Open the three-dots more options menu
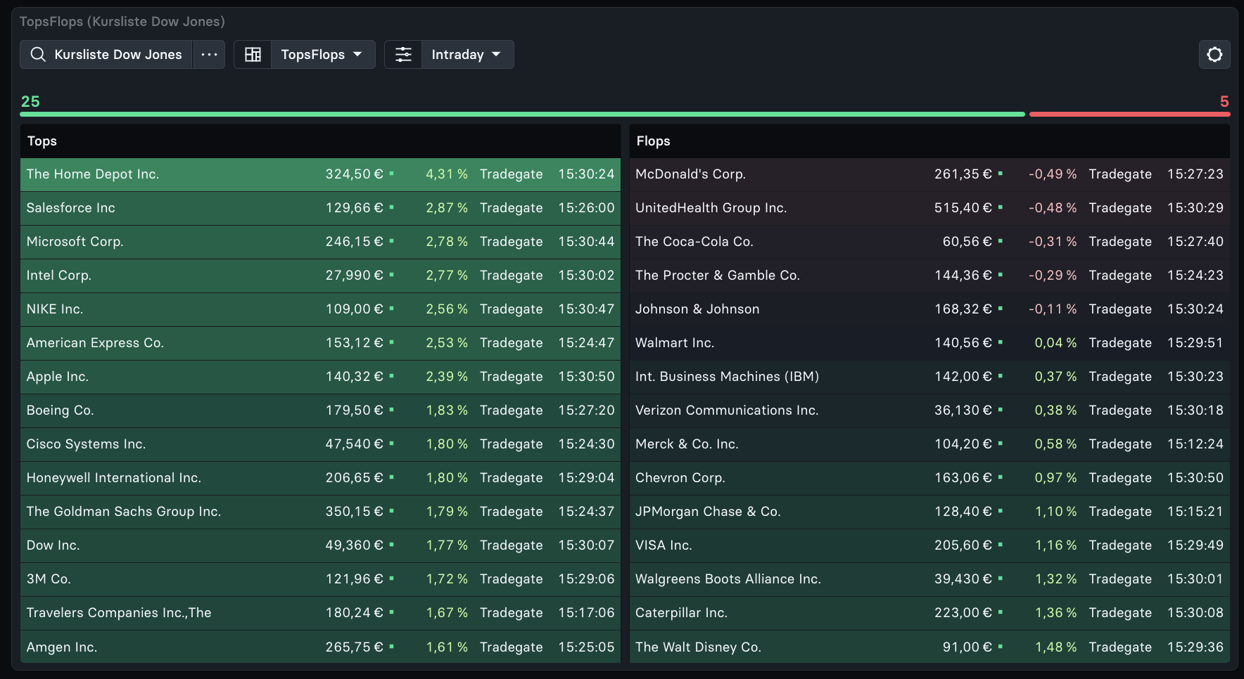Viewport: 1244px width, 679px height. 209,55
